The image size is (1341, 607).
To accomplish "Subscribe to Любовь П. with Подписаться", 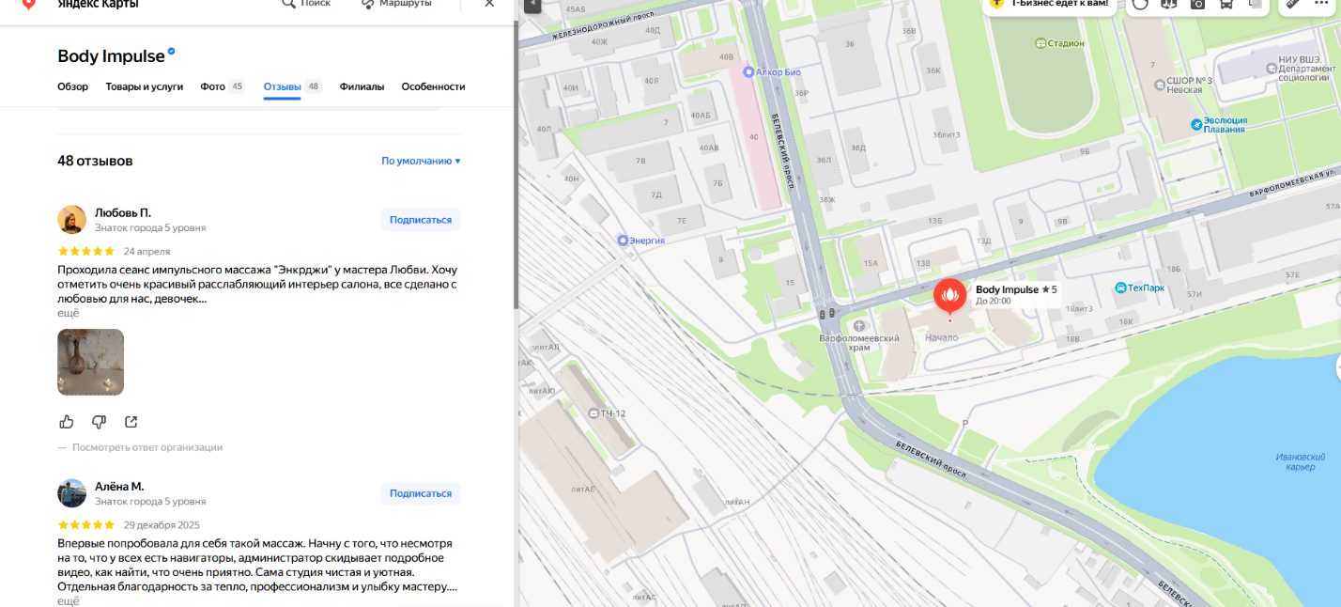I will tap(421, 220).
